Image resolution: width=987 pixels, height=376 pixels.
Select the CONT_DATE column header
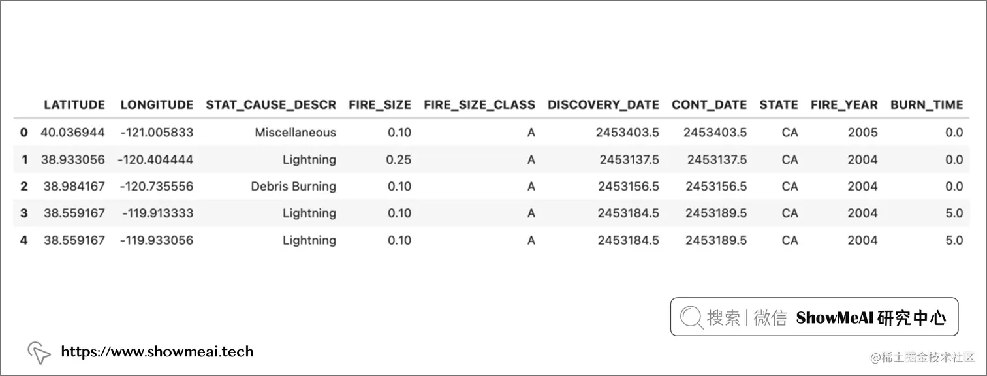tap(709, 105)
